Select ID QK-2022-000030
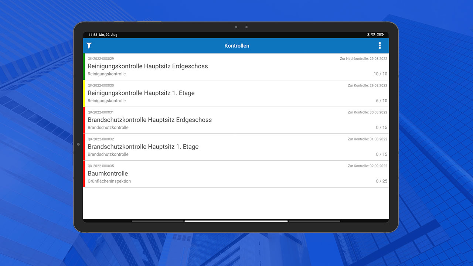 point(101,85)
